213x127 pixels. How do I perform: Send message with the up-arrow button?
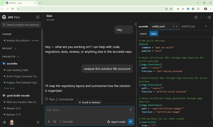(x=130, y=122)
